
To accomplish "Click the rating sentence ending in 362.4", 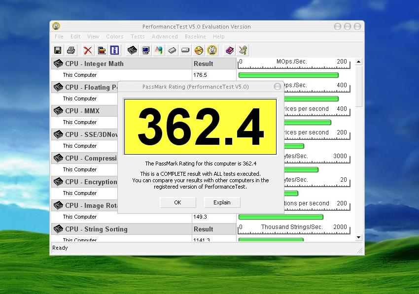I will 201,163.
